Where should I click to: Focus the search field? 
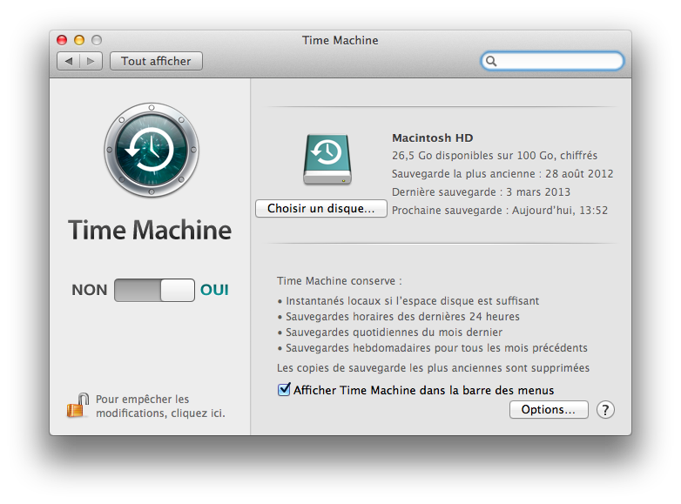(x=552, y=61)
